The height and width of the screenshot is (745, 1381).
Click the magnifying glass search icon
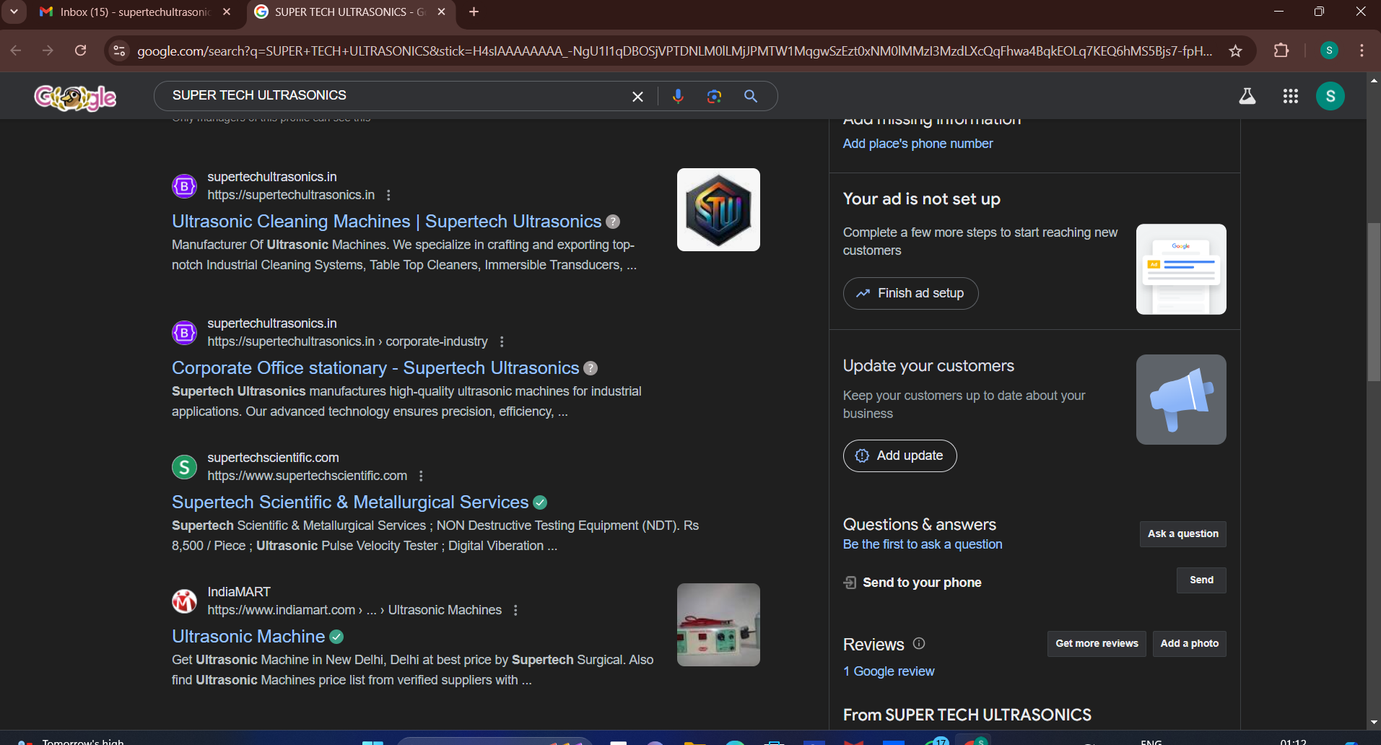[x=751, y=96]
